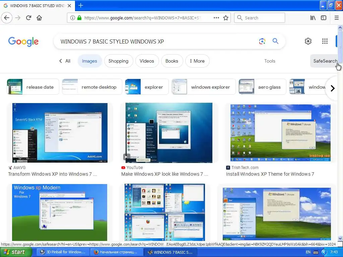Expand hidden system tray icons arrow

(324, 252)
